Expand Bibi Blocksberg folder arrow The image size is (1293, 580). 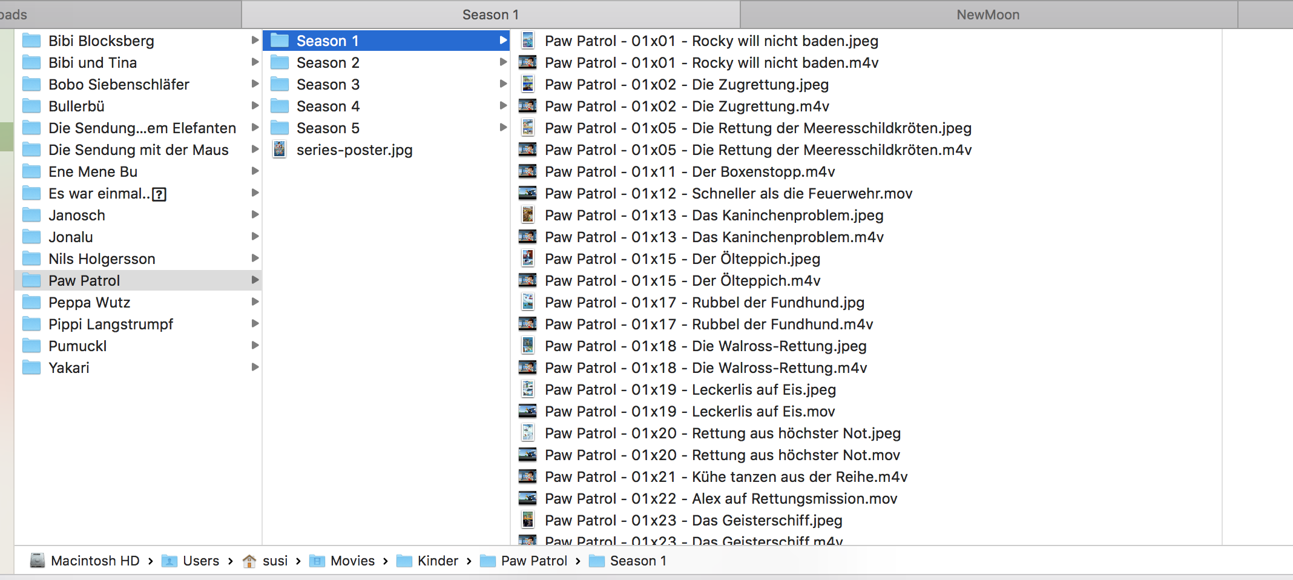click(255, 41)
